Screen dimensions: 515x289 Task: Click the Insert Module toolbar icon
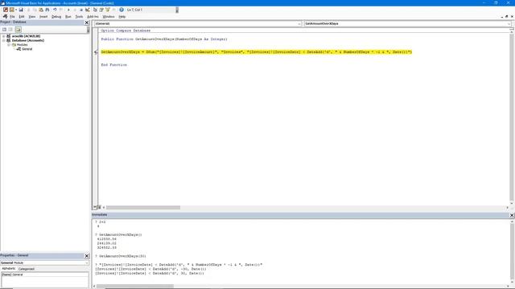pyautogui.click(x=12, y=10)
